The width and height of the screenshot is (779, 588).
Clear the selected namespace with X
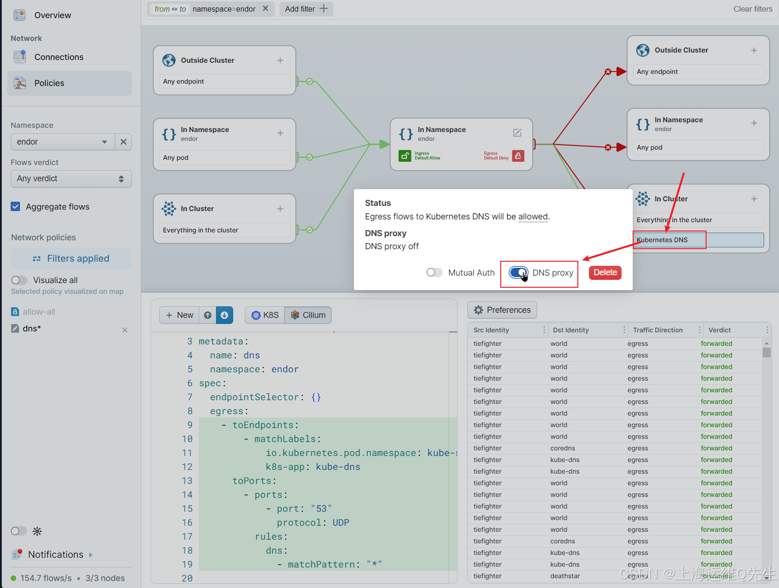124,142
